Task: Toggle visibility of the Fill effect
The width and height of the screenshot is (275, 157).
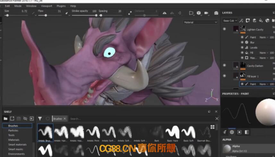Action: (x=242, y=53)
